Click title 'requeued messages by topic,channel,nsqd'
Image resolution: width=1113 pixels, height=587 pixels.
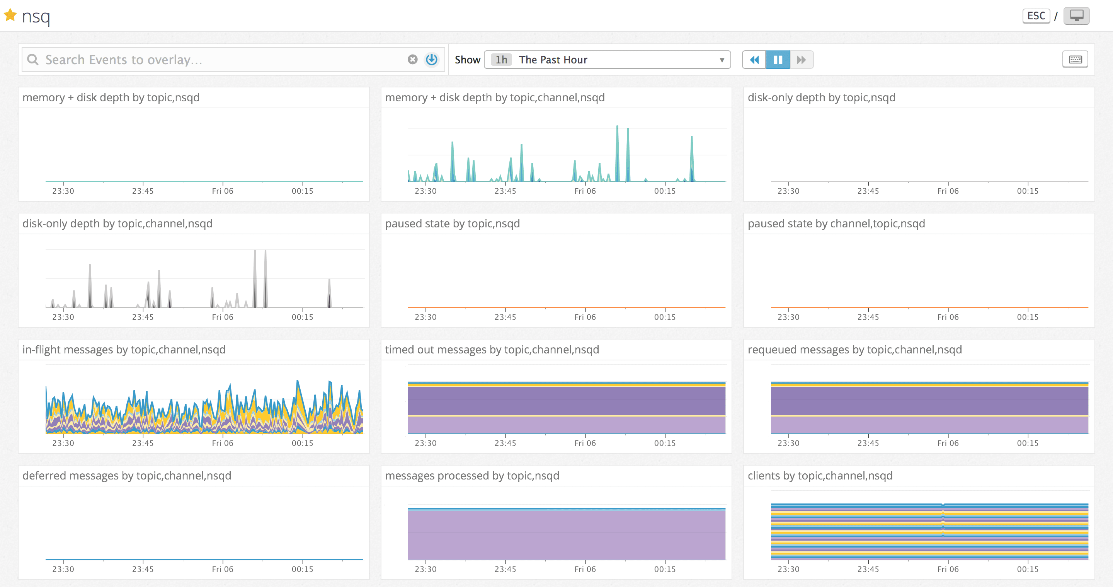point(854,350)
